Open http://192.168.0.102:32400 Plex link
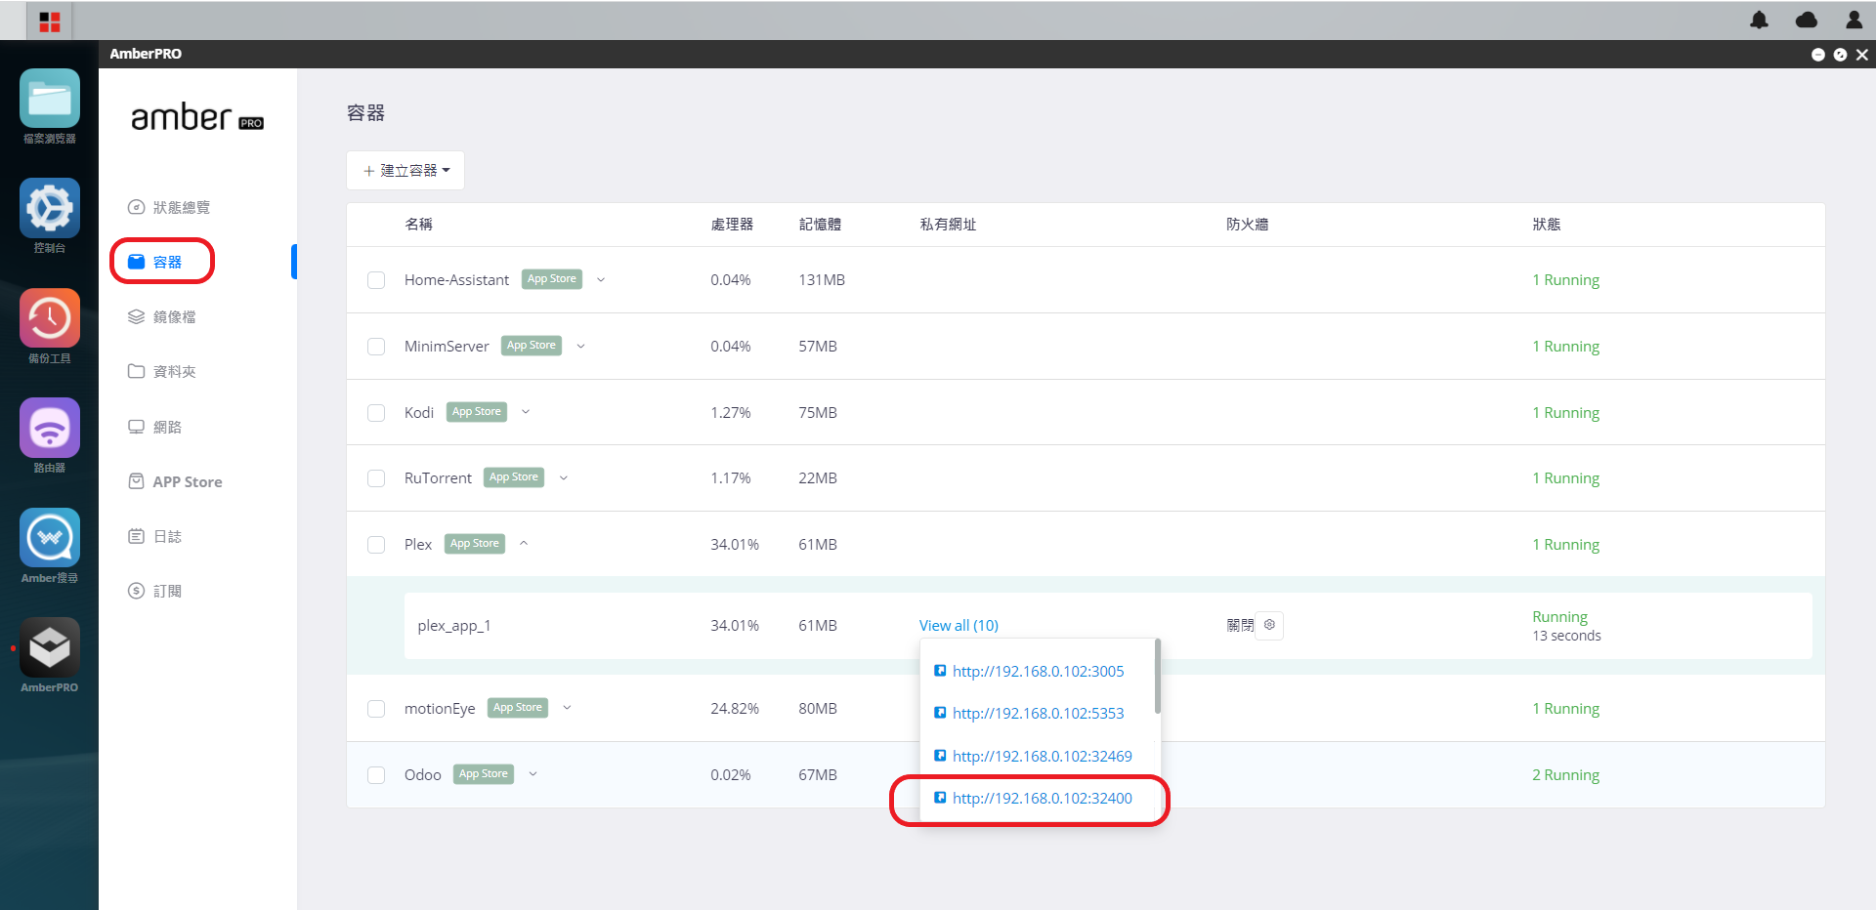1876x910 pixels. click(x=1042, y=798)
